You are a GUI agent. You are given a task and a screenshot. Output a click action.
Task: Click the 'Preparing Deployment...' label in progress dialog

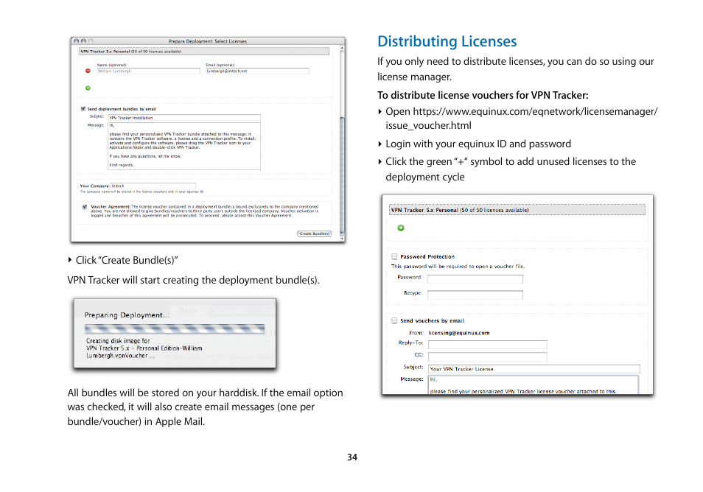tap(127, 315)
